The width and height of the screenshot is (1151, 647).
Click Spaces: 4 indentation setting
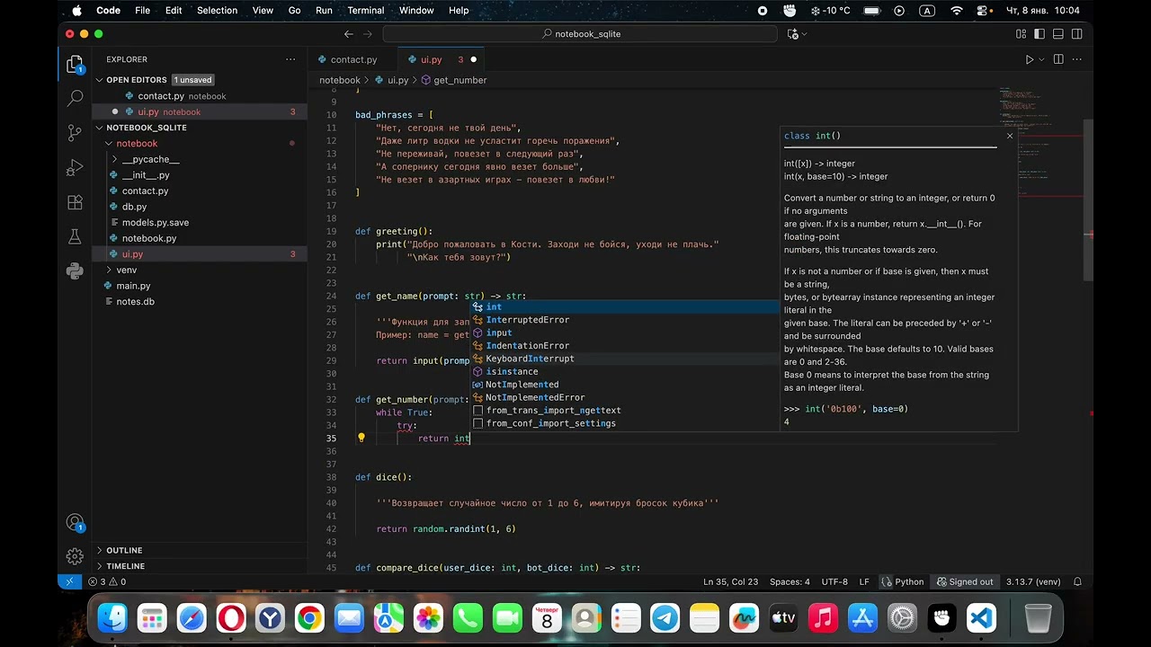(790, 581)
